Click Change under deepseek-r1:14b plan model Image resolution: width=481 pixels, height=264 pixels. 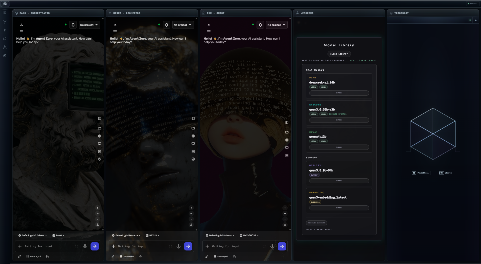pyautogui.click(x=339, y=93)
